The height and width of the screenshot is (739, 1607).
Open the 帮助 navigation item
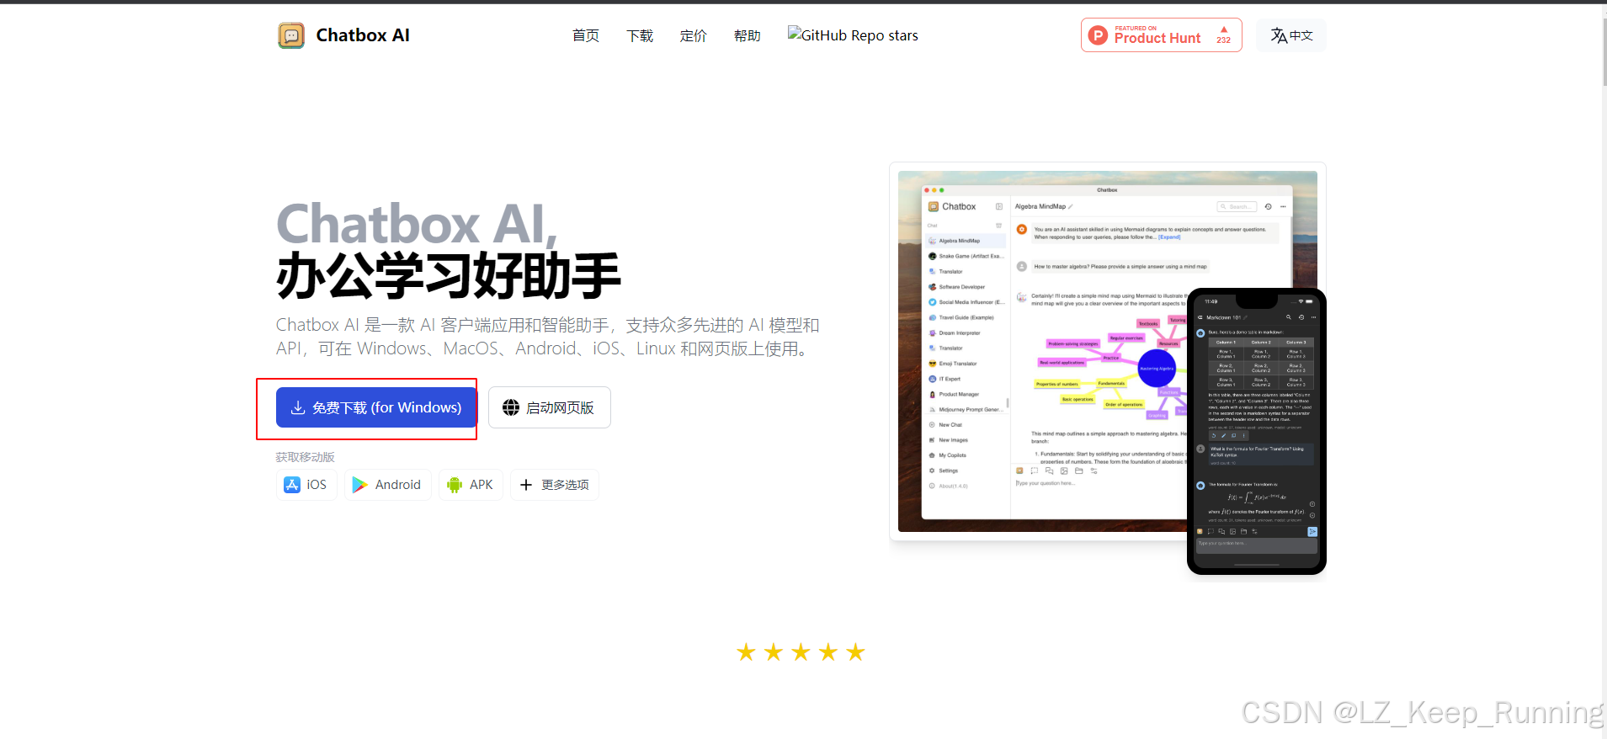pos(748,35)
